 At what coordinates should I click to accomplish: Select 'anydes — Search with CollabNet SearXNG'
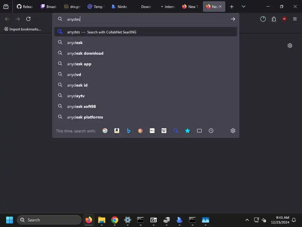[x=146, y=32]
